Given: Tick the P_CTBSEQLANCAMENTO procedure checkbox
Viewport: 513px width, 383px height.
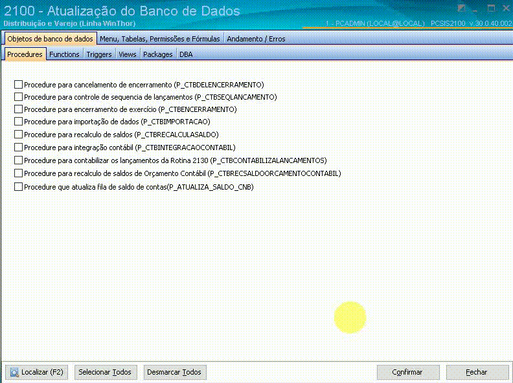Looking at the screenshot, I should pyautogui.click(x=18, y=97).
